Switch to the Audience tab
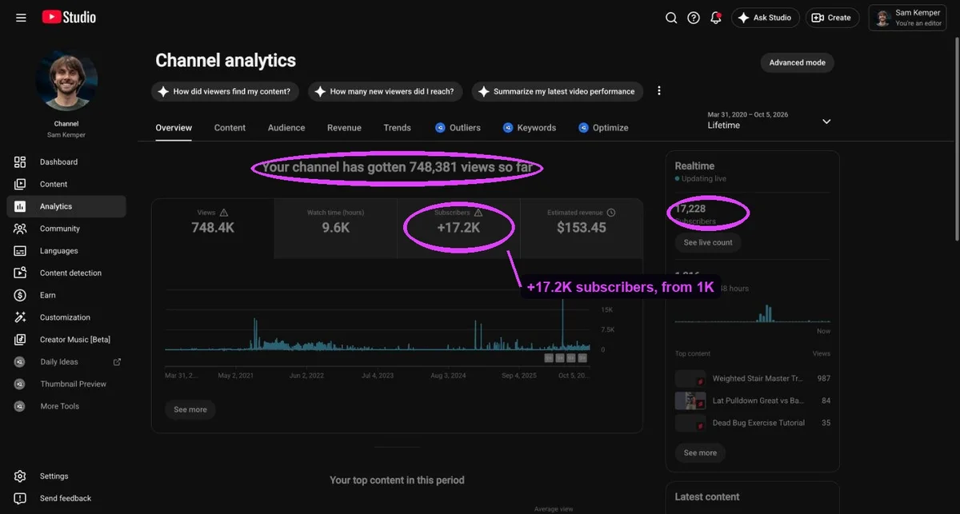The width and height of the screenshot is (960, 514). pos(286,128)
